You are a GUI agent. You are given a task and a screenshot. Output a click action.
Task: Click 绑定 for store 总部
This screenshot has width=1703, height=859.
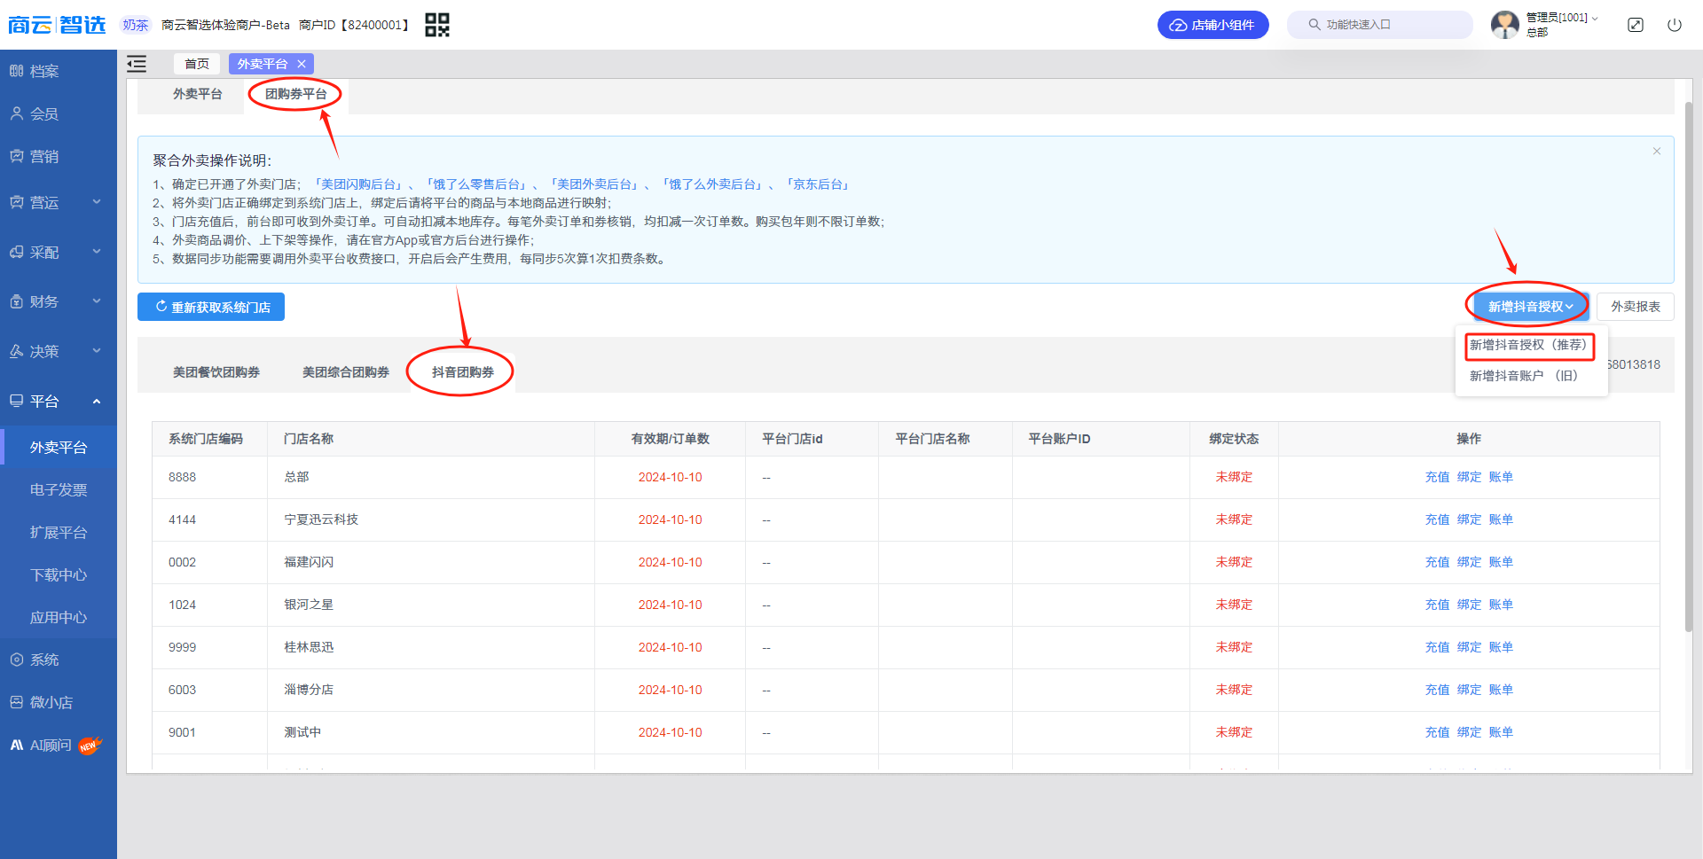1469,477
